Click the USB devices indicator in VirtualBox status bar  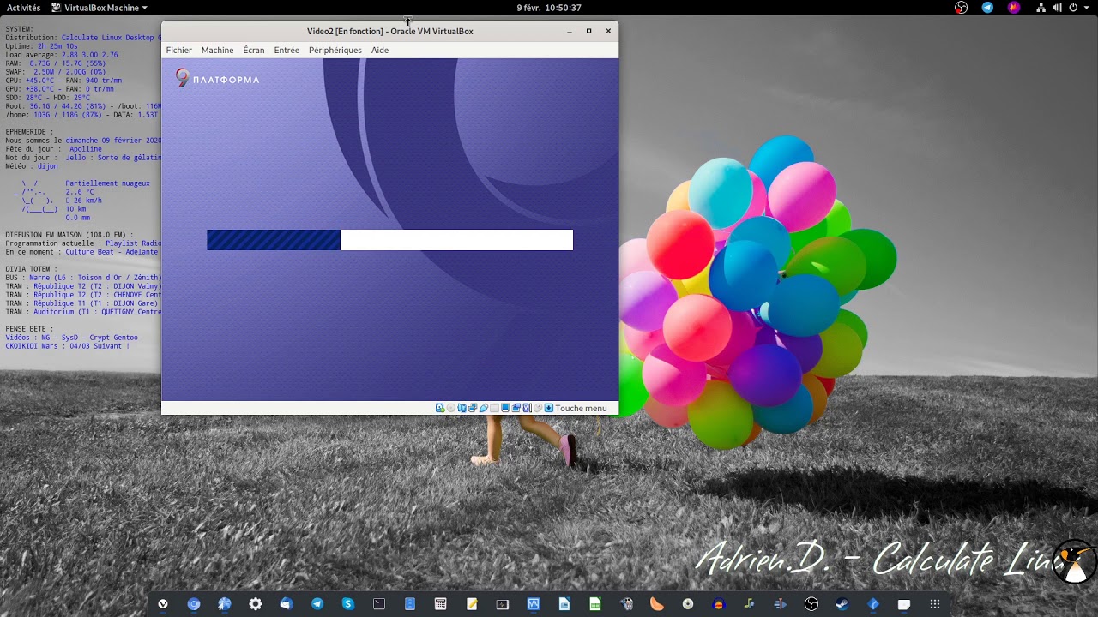tap(484, 408)
